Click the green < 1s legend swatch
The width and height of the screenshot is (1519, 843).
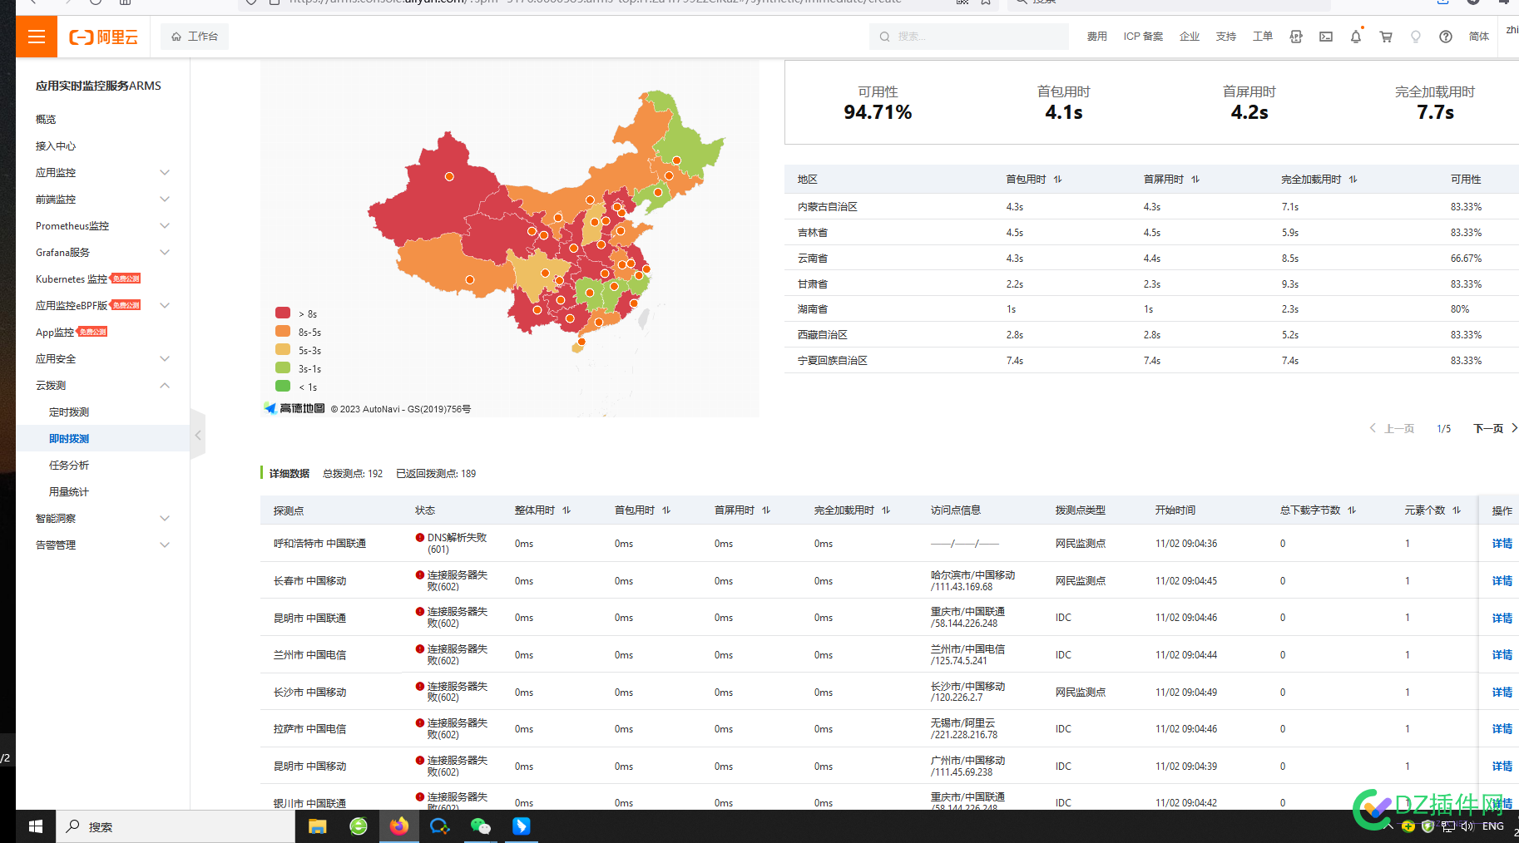[283, 387]
